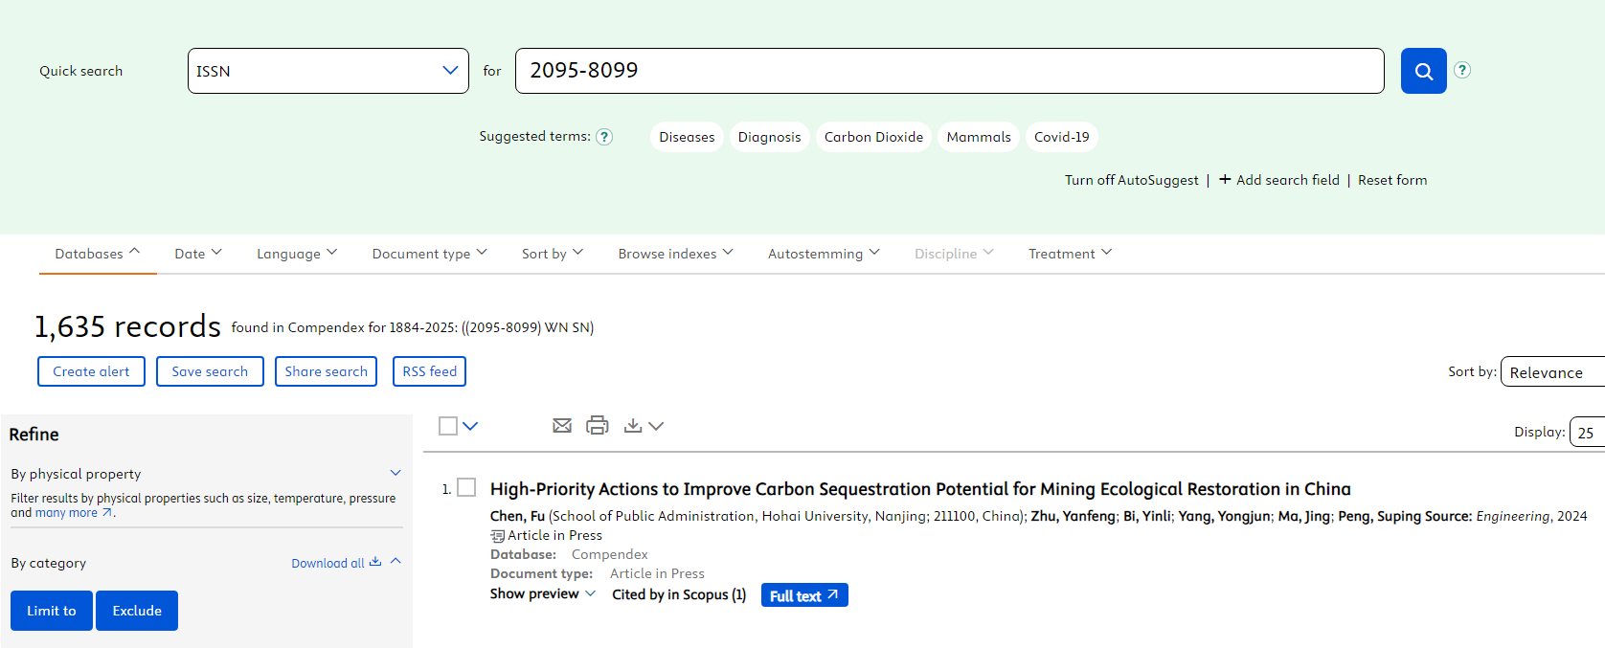Click the blue magnifier search button
The image size is (1605, 648).
pos(1423,71)
